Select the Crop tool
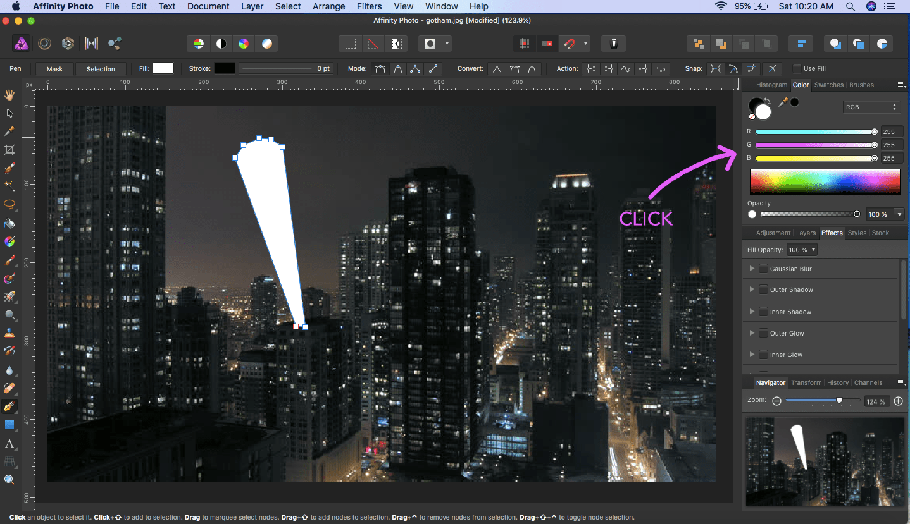 9,150
